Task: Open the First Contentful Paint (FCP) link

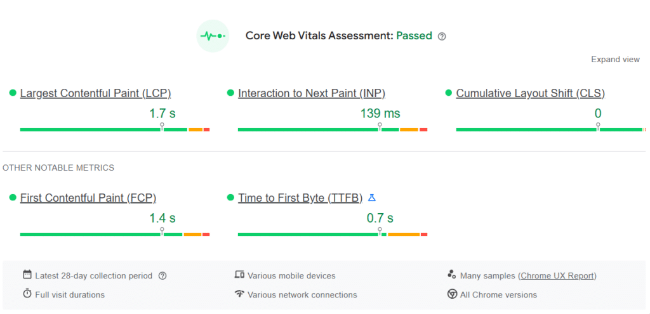Action: click(88, 198)
